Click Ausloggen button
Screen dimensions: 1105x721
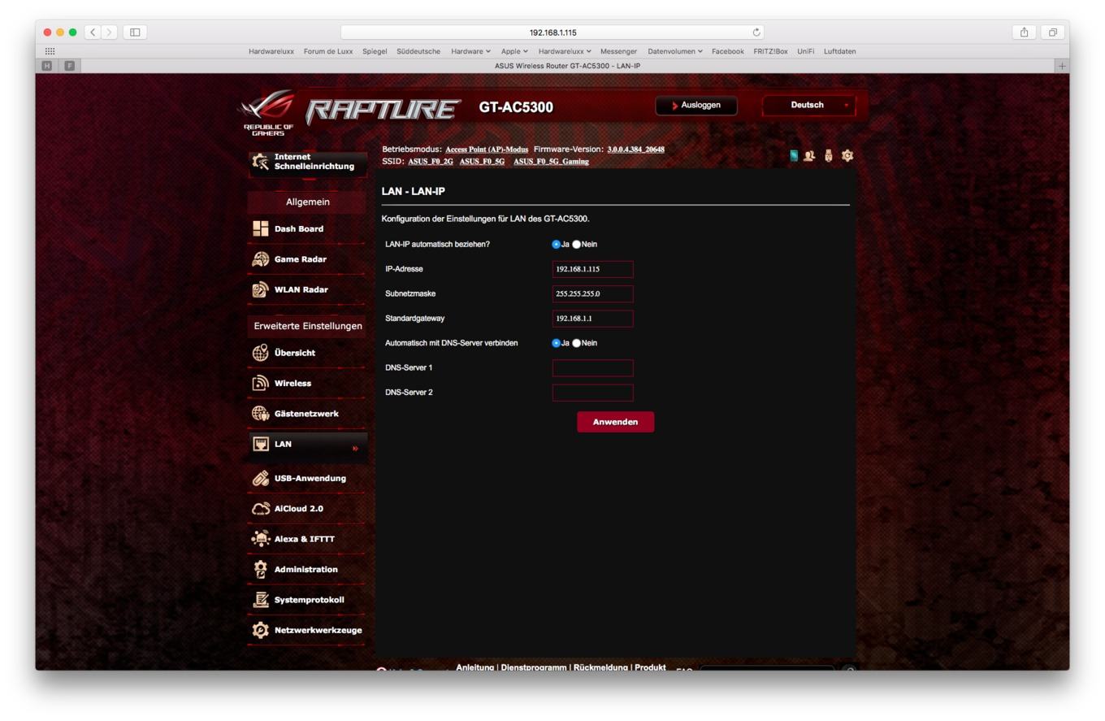pos(696,106)
